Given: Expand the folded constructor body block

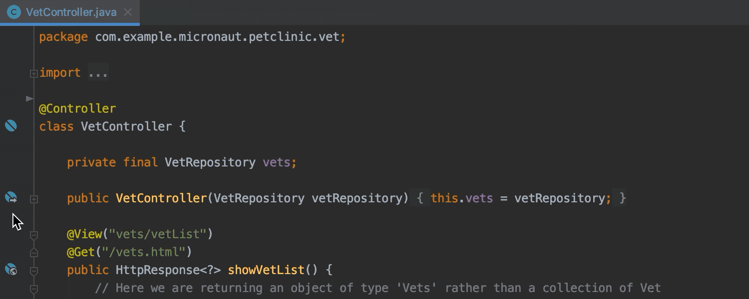Looking at the screenshot, I should 34,199.
